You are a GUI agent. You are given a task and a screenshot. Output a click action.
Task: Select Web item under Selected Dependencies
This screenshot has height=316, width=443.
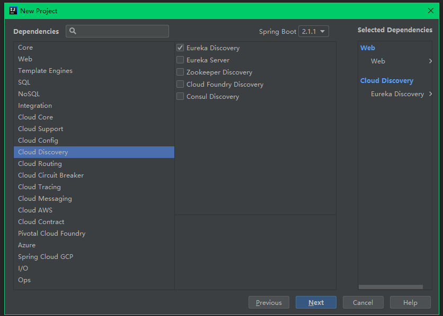378,61
